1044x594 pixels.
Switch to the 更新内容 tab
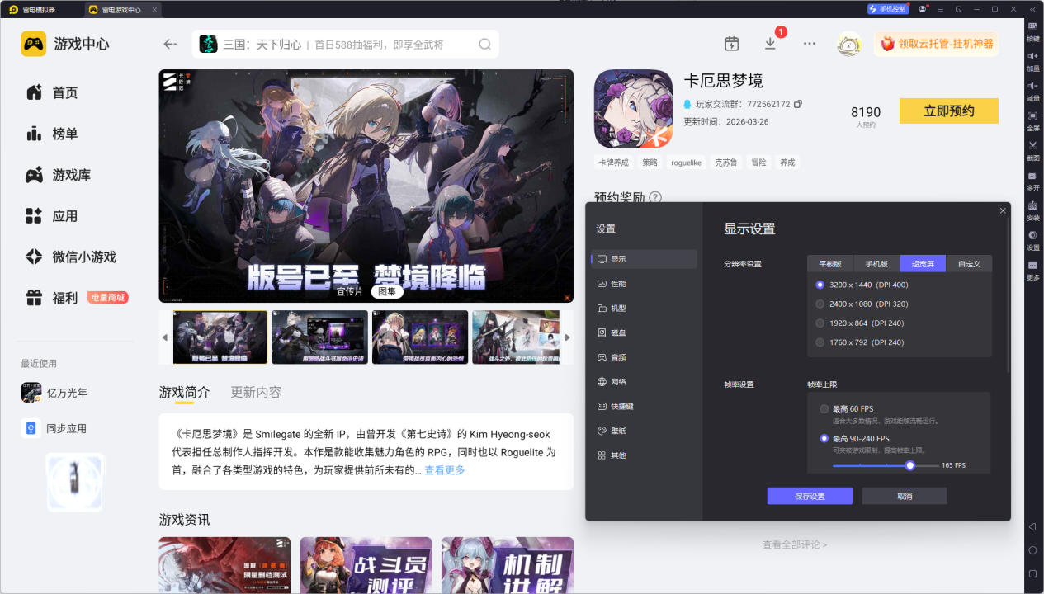coord(256,392)
